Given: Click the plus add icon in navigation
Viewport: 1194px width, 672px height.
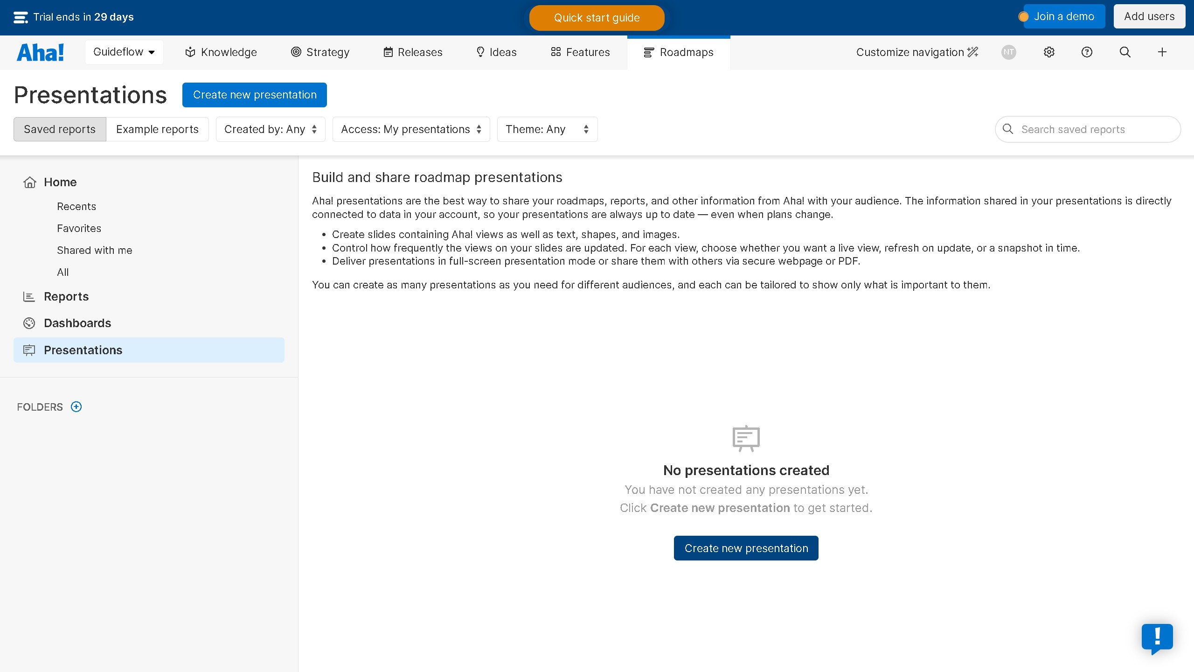Looking at the screenshot, I should pos(1162,52).
